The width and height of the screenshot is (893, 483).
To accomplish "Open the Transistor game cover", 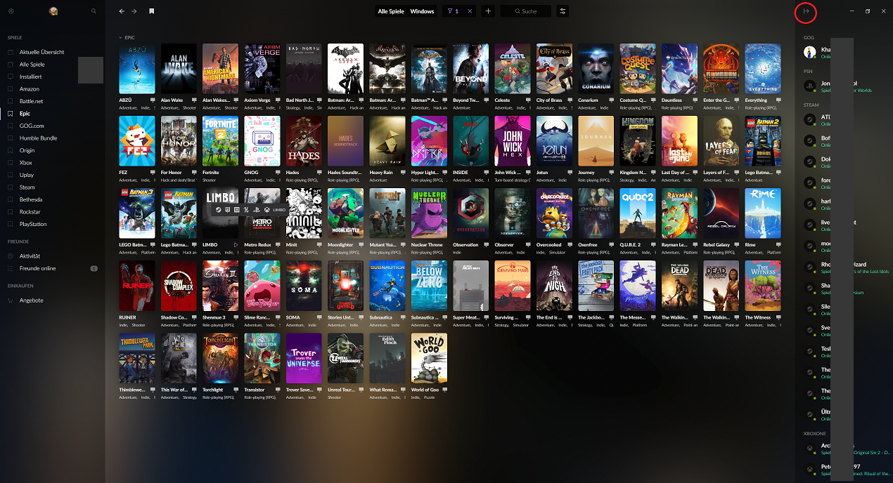I will pyautogui.click(x=262, y=358).
